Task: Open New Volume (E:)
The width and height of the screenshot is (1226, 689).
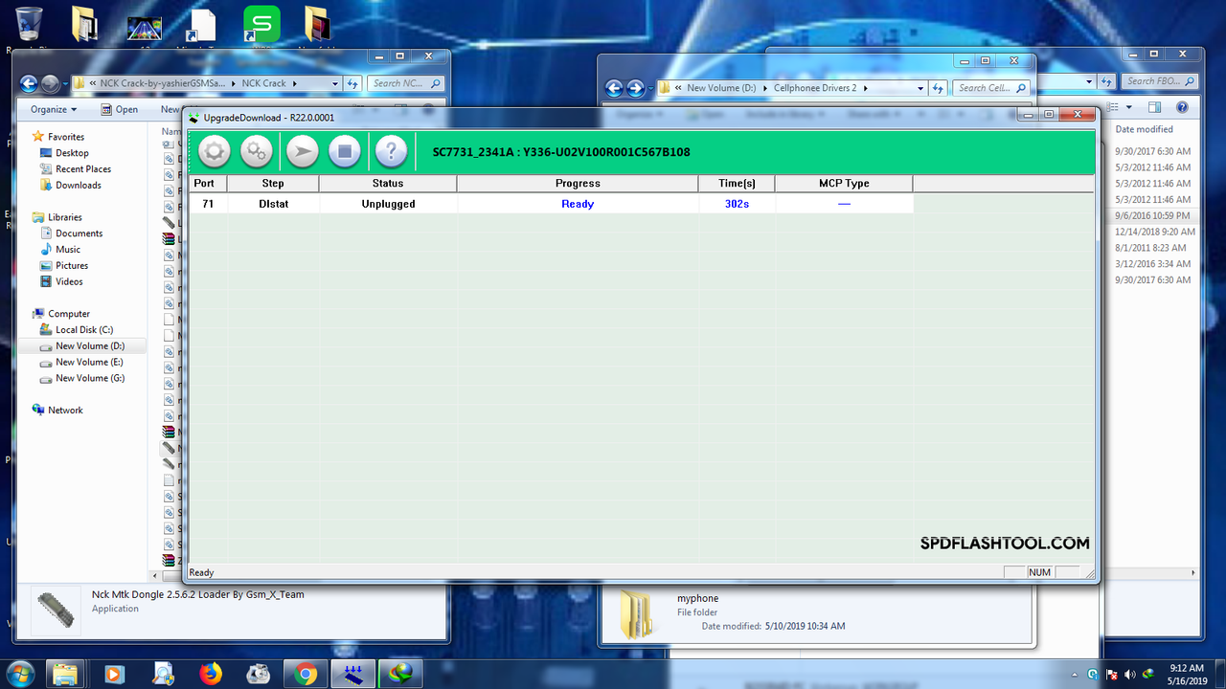Action: point(89,363)
